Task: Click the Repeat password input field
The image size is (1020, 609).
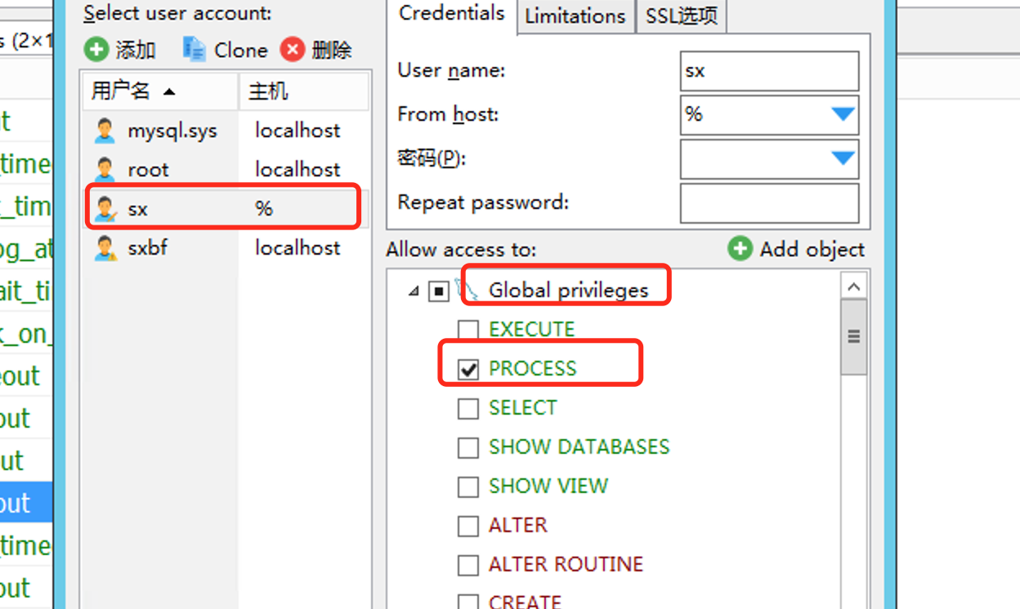Action: point(769,202)
